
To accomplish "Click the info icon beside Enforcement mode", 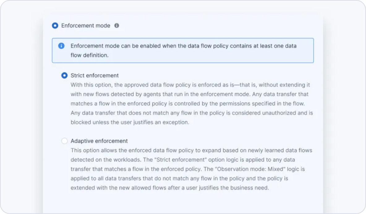I will tap(117, 26).
